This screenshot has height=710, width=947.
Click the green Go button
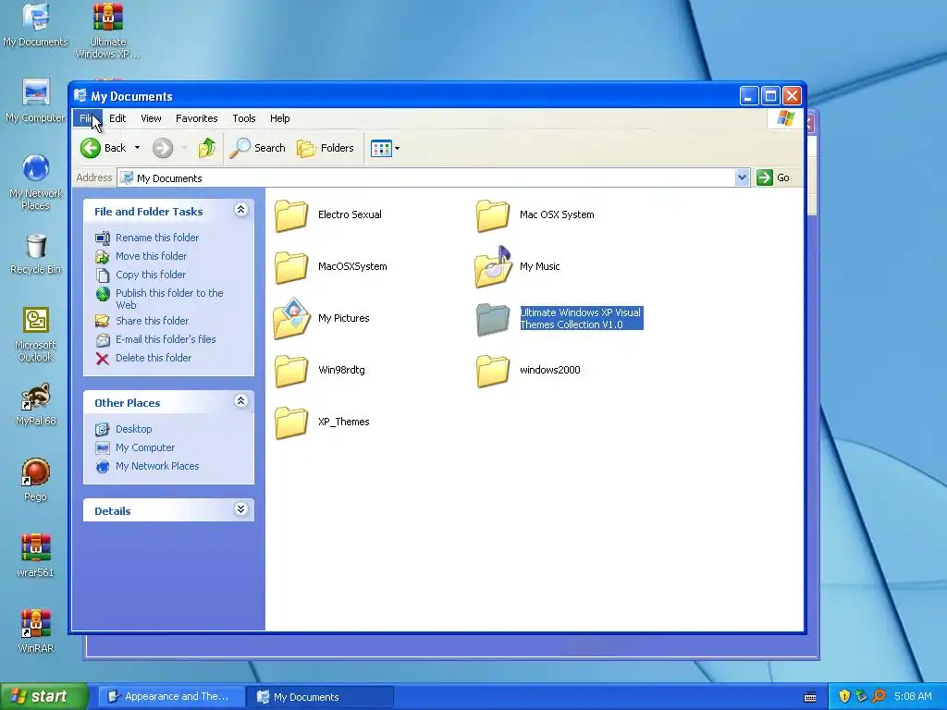coord(774,177)
